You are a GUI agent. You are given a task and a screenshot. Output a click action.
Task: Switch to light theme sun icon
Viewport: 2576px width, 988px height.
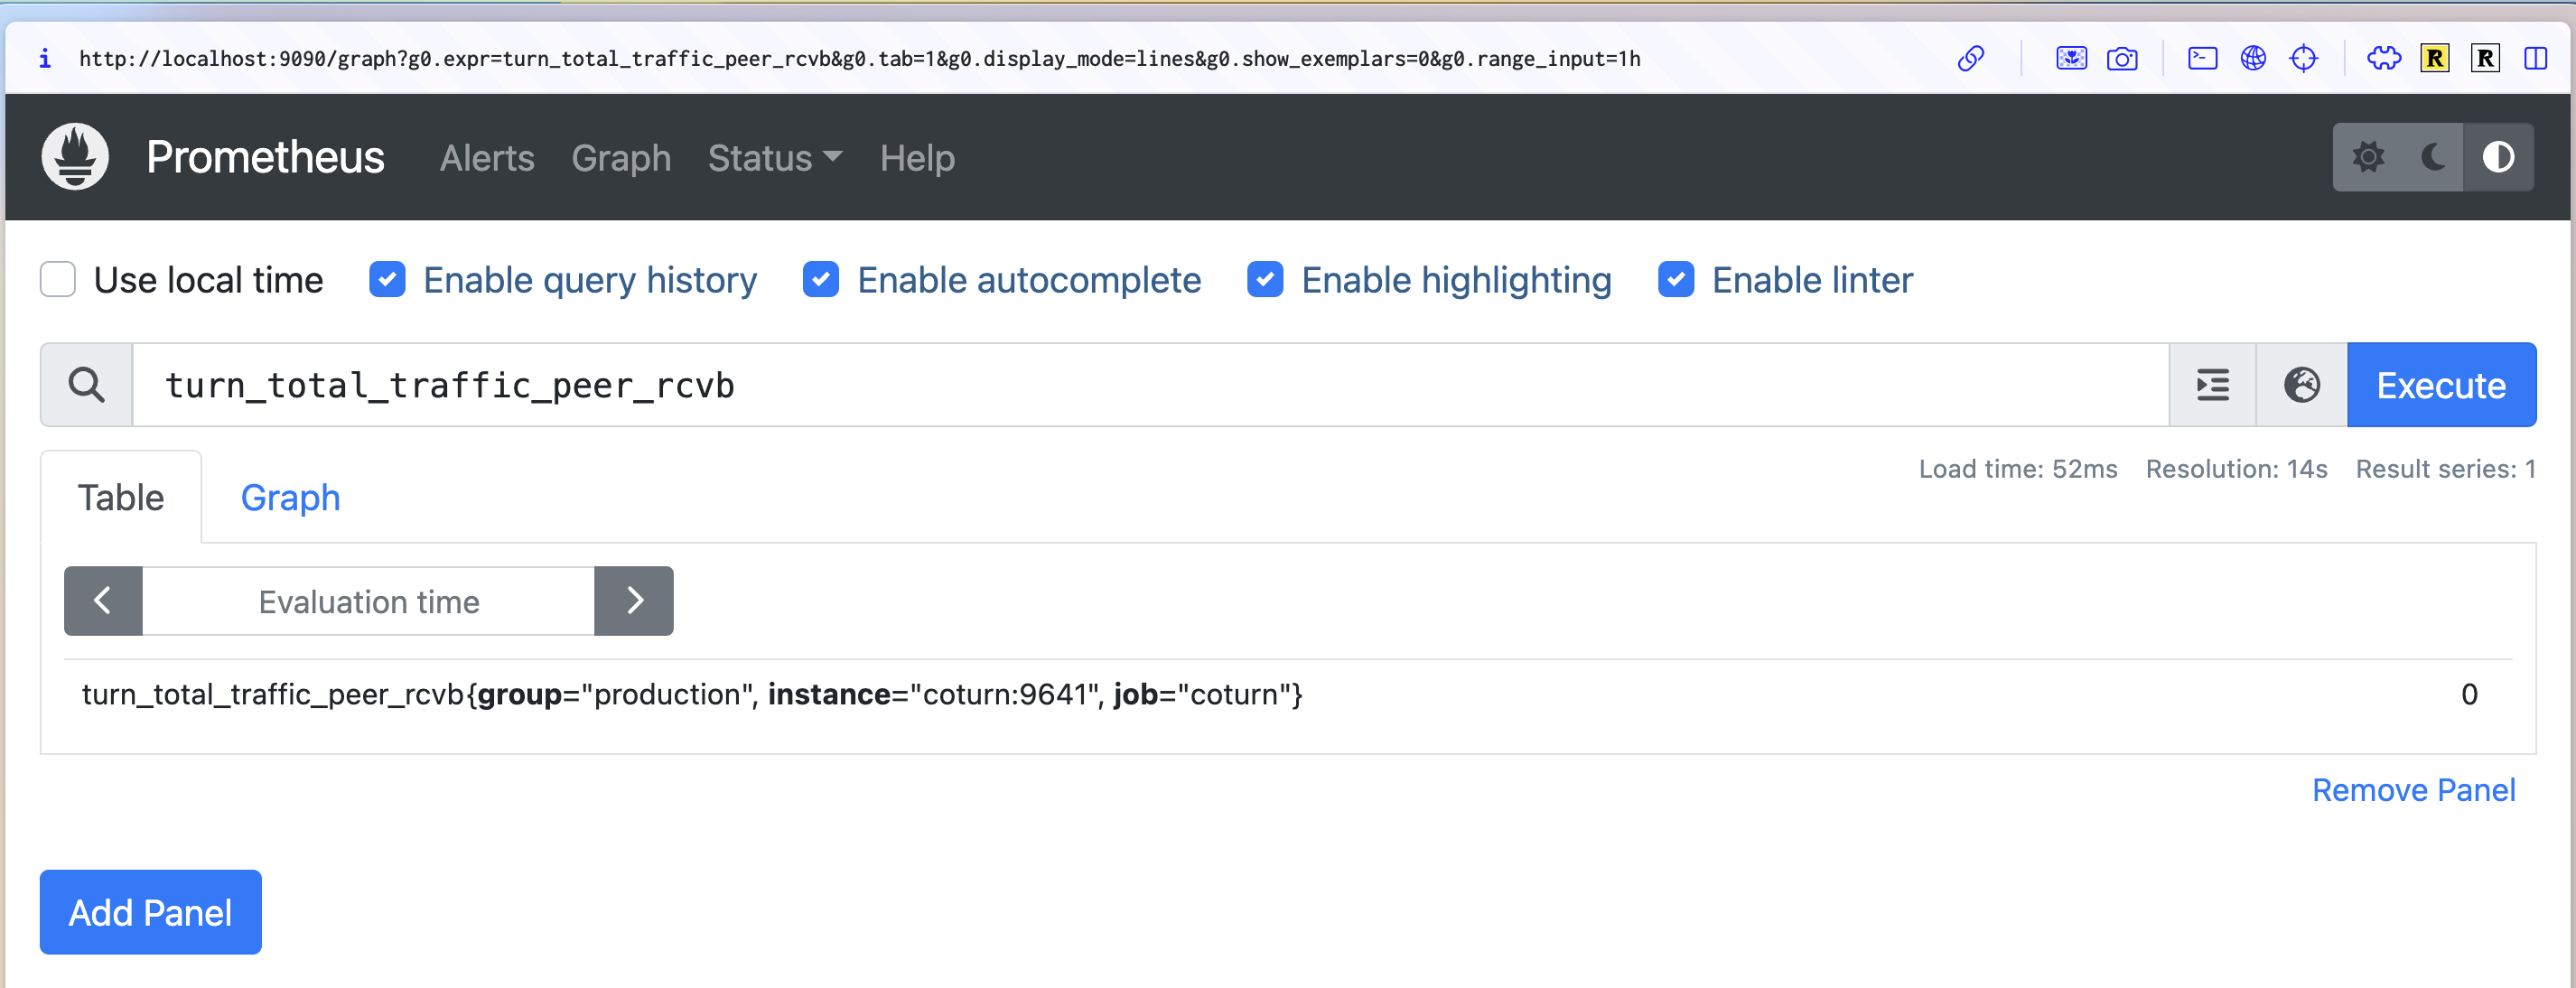(x=2367, y=157)
